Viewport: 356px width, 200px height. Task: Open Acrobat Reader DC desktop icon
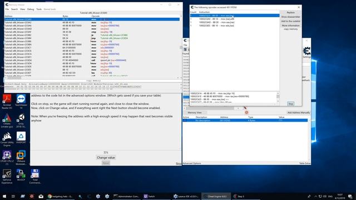[7, 102]
